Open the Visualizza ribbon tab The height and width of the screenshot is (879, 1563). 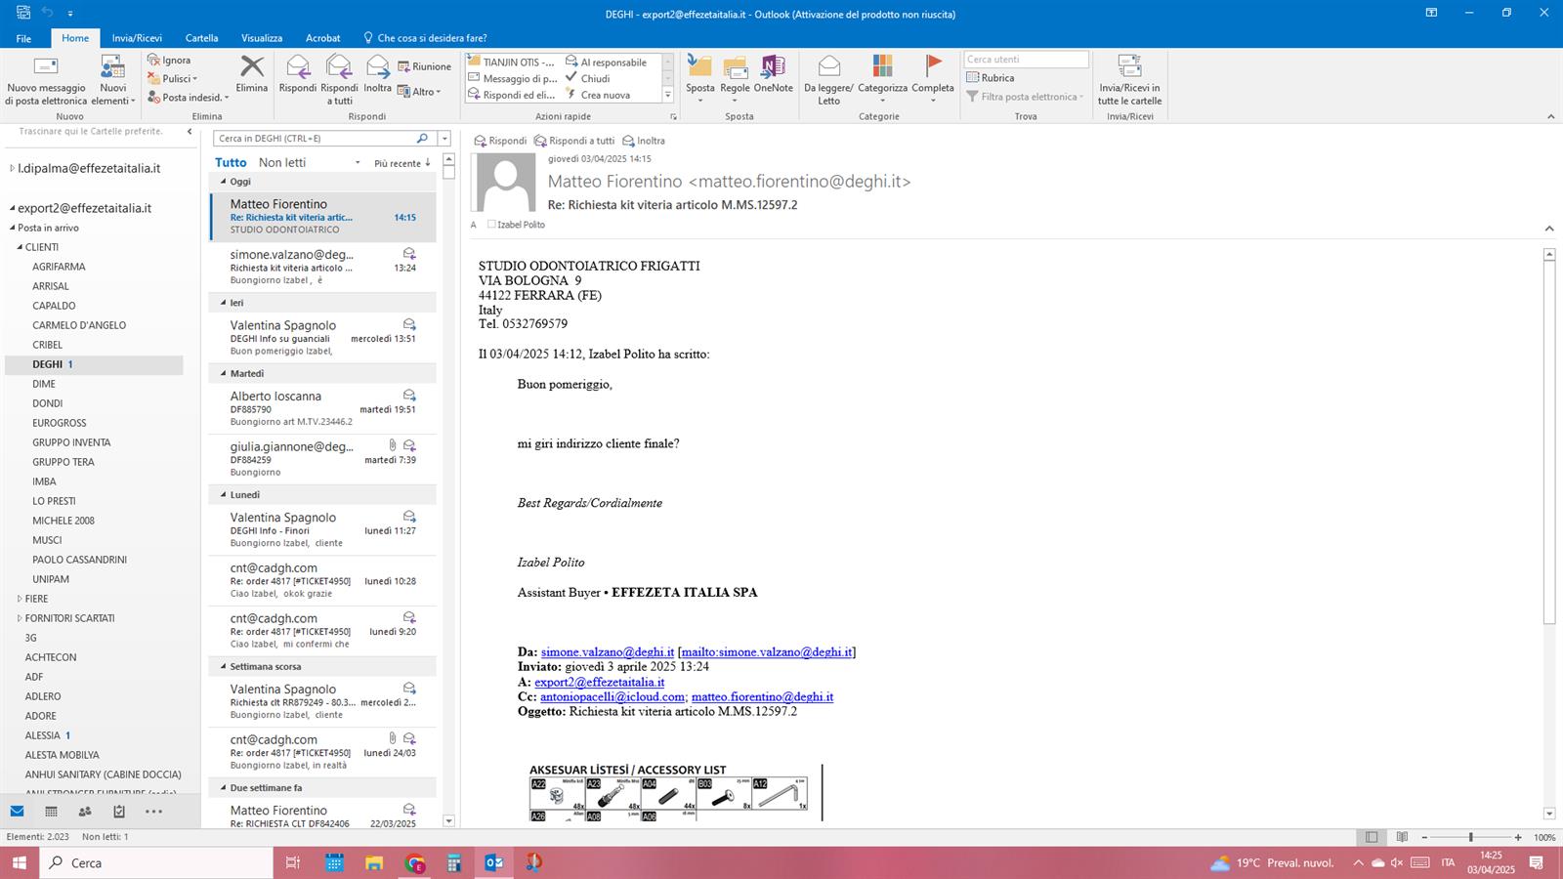coord(261,38)
